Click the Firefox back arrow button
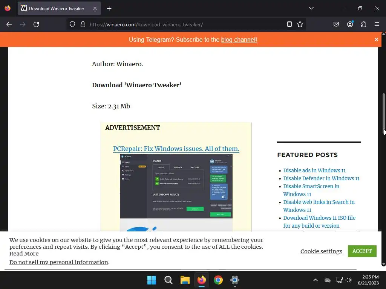Viewport: 386px width, 289px height. click(9, 24)
